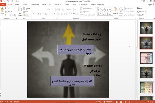Viewport: 155px width, 103px height.
Task: Clear all formatting icon
Action: click(56, 10)
